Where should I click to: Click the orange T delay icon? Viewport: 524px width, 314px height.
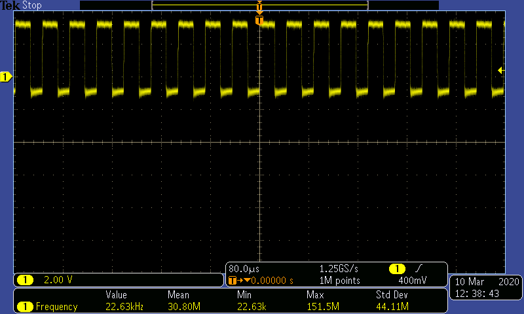click(233, 280)
